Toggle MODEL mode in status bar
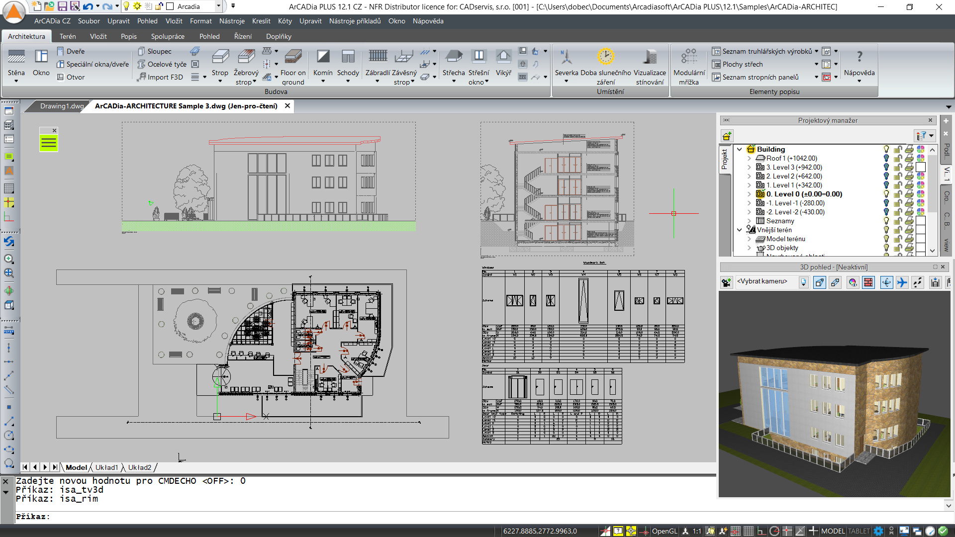 (833, 531)
